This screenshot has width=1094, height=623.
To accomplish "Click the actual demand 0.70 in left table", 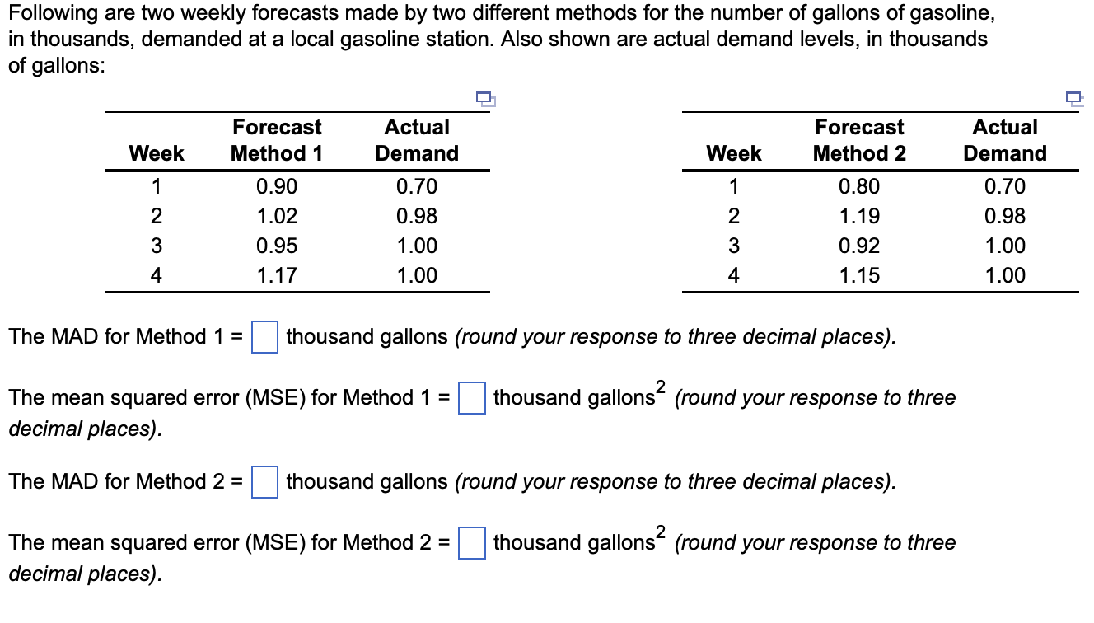I will click(418, 186).
